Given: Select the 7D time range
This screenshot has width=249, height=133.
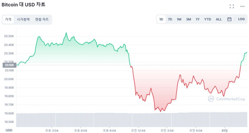Looking at the screenshot, I should (x=170, y=19).
